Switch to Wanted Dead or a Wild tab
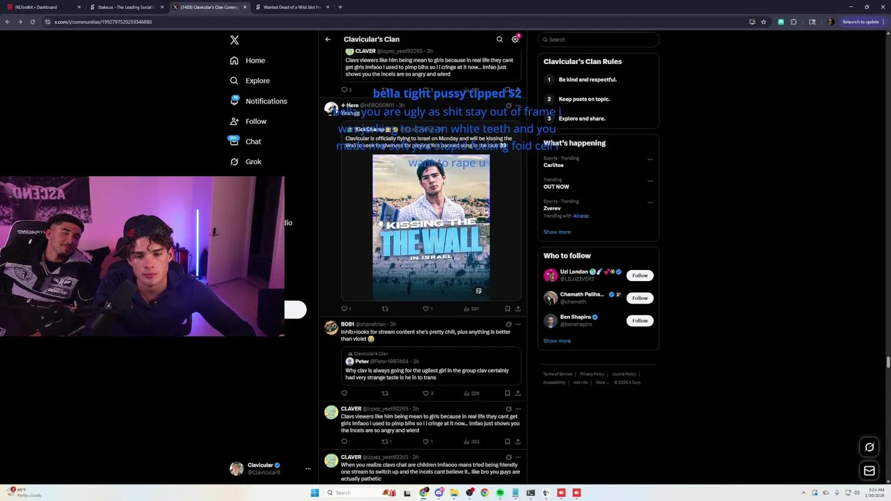The width and height of the screenshot is (891, 501). 292,7
